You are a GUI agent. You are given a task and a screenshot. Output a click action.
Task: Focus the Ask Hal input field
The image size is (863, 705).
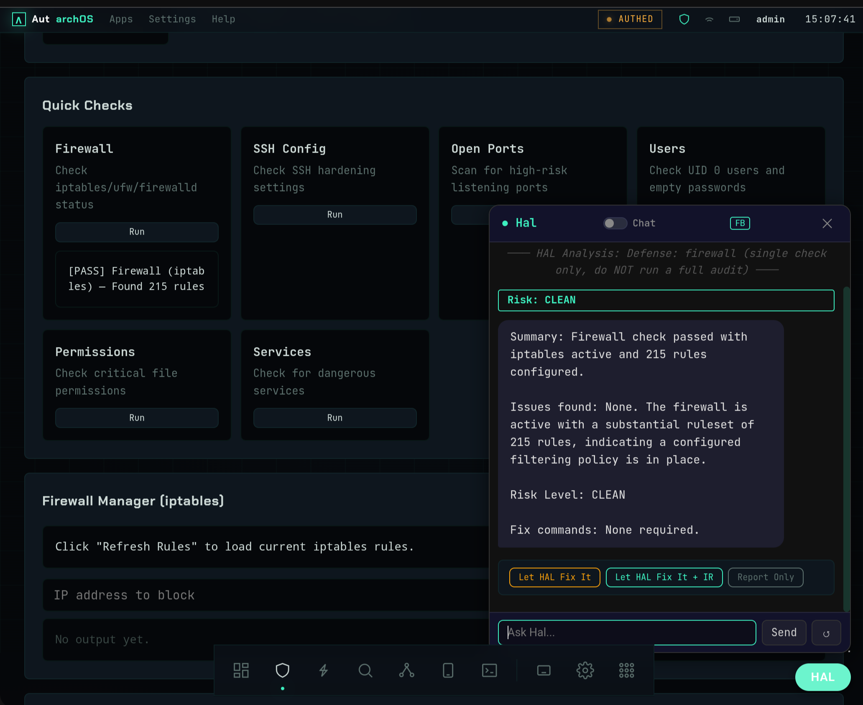pos(627,633)
